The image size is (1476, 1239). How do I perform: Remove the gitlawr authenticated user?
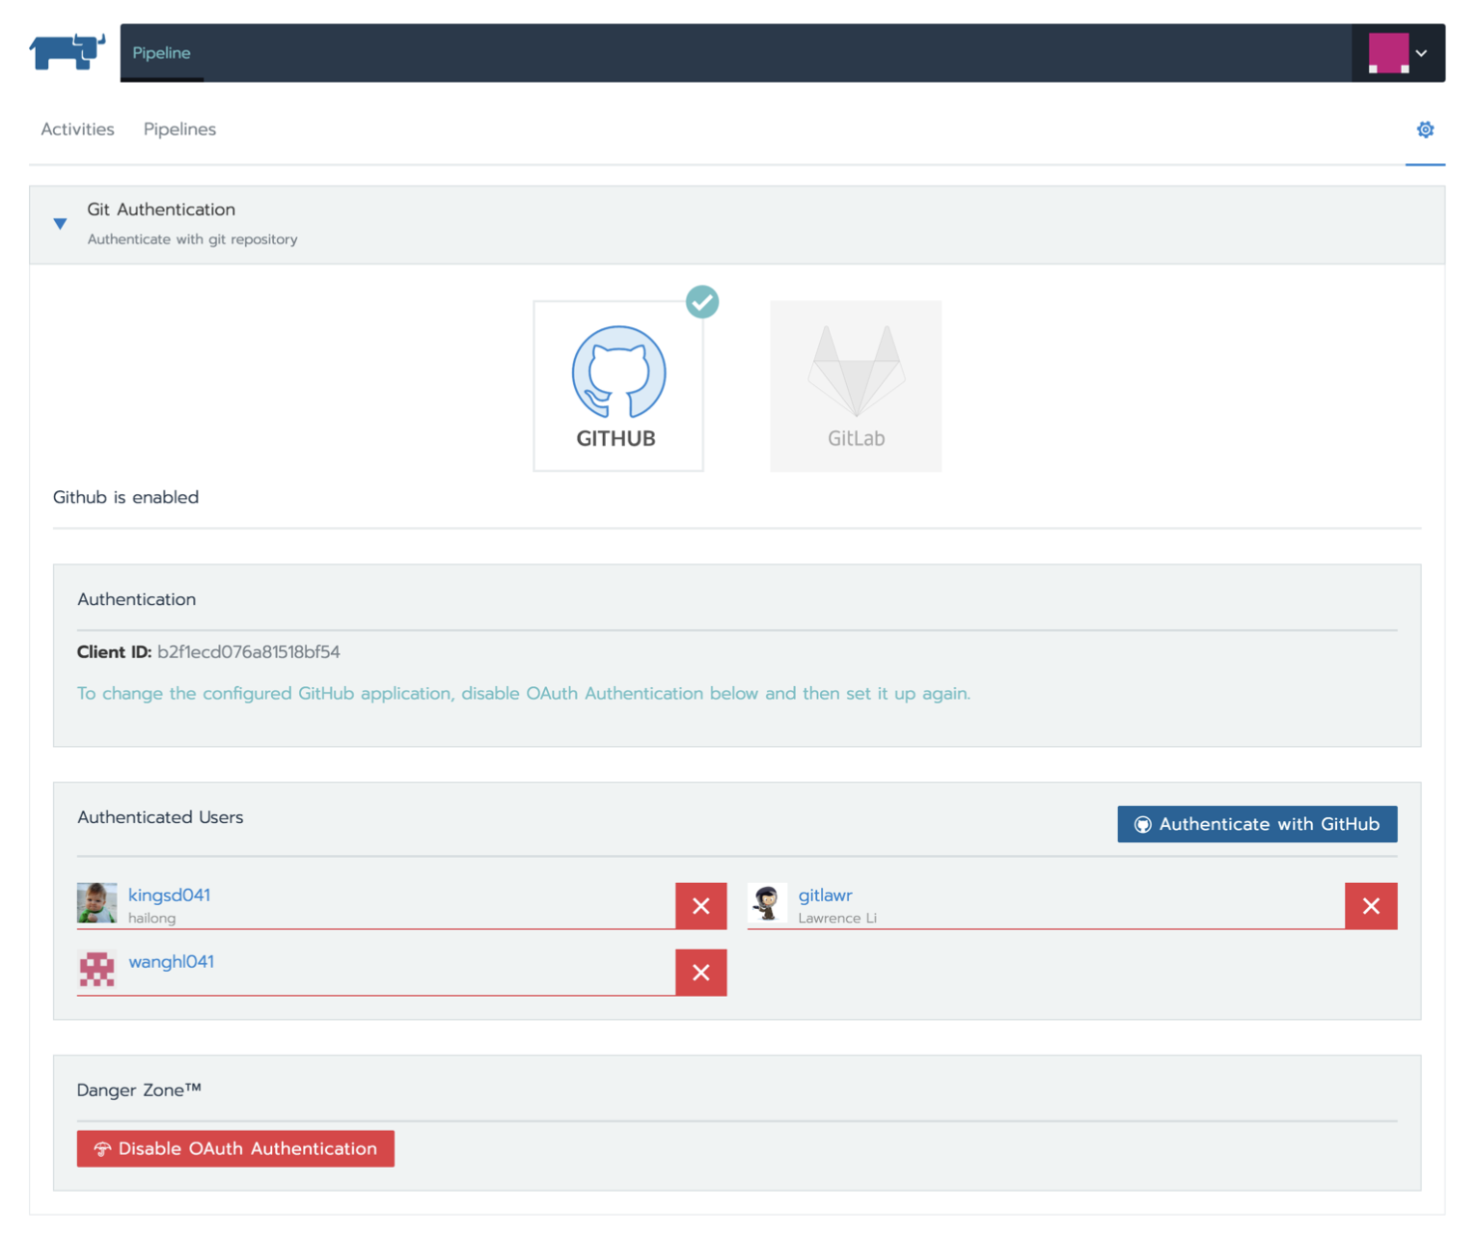(x=1371, y=906)
